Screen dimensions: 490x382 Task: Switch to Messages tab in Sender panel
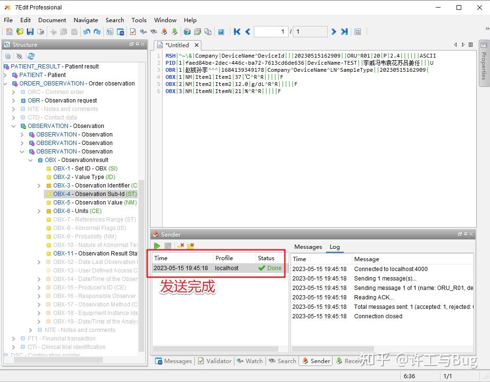[307, 246]
